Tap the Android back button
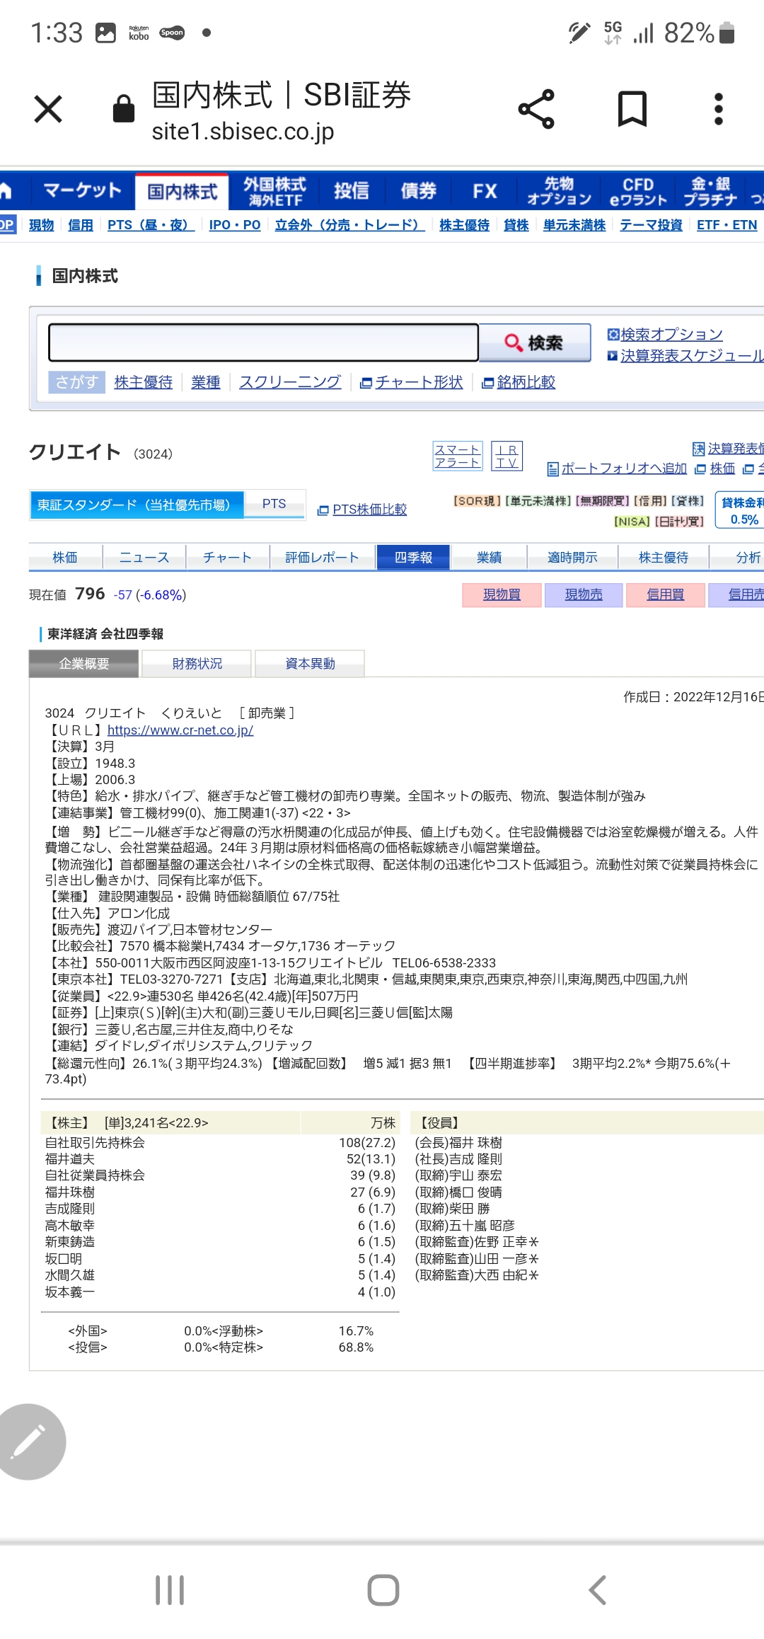 click(x=597, y=1590)
